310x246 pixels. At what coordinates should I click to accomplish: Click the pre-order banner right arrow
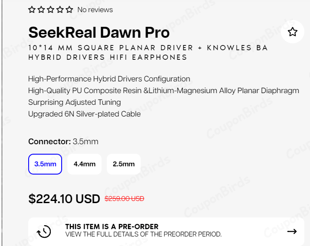pos(292,231)
